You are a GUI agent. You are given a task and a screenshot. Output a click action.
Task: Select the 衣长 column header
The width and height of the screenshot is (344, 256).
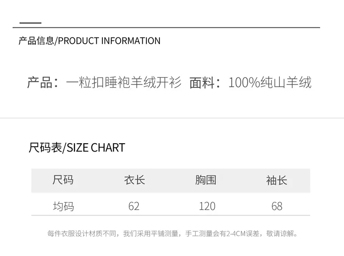(135, 180)
